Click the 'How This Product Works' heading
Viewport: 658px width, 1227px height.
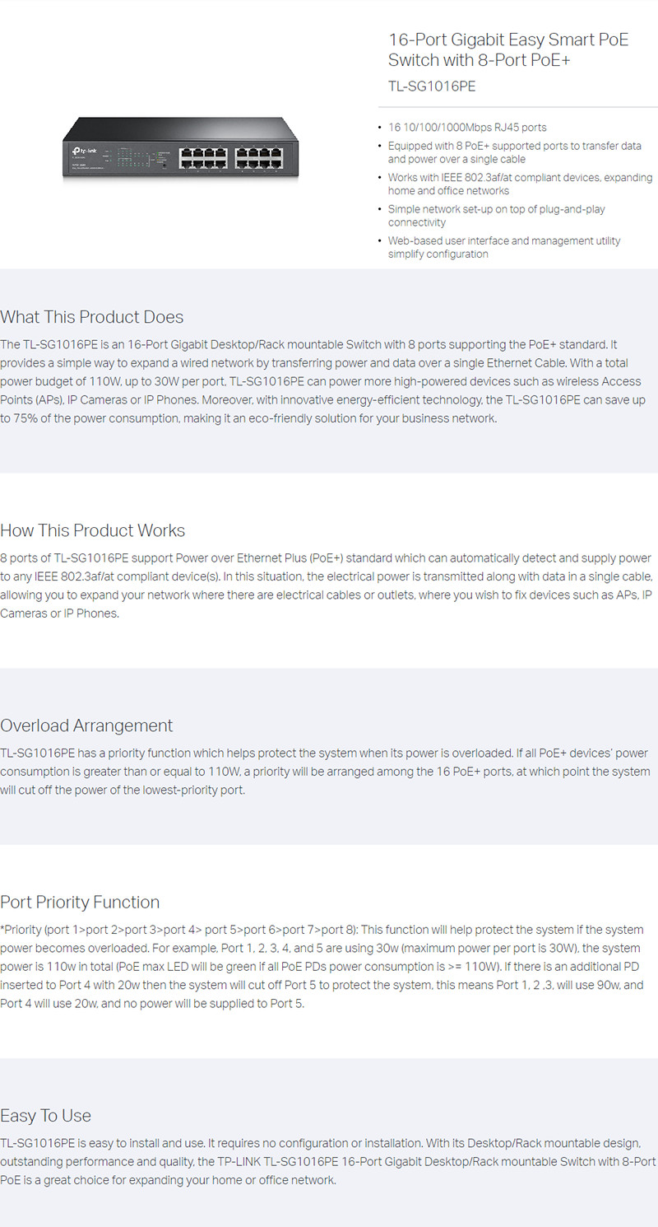[93, 530]
